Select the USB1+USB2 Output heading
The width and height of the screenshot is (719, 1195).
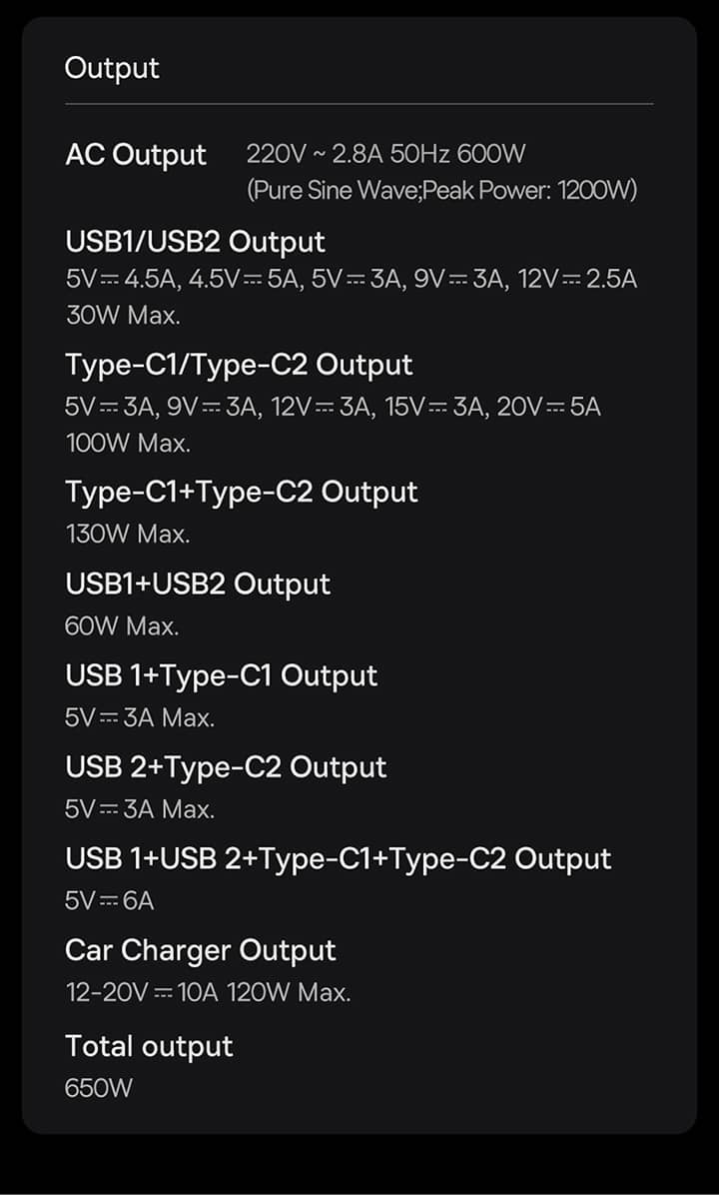tap(198, 584)
